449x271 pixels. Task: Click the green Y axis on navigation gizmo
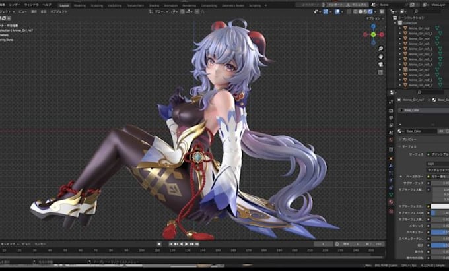tap(373, 34)
